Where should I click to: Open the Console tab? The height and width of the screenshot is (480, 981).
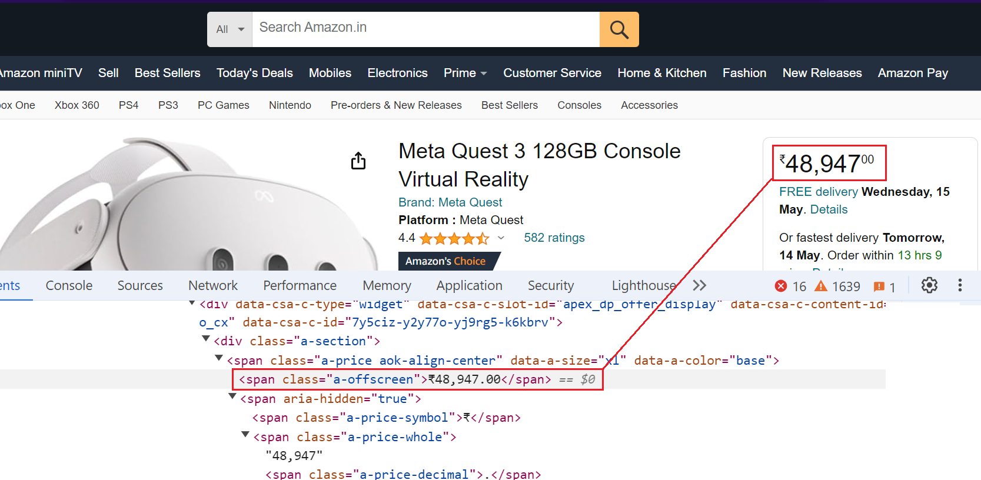(x=69, y=285)
